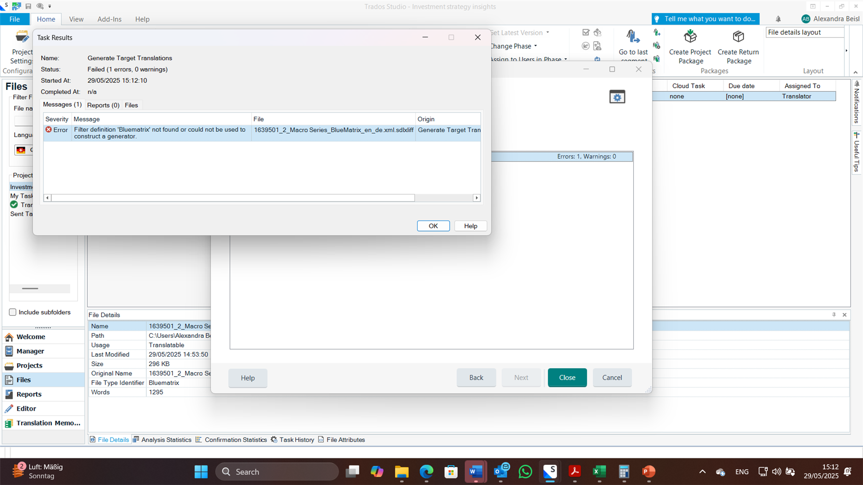Open the Editor view in navigation pane
Image resolution: width=863 pixels, height=485 pixels.
tap(43, 409)
